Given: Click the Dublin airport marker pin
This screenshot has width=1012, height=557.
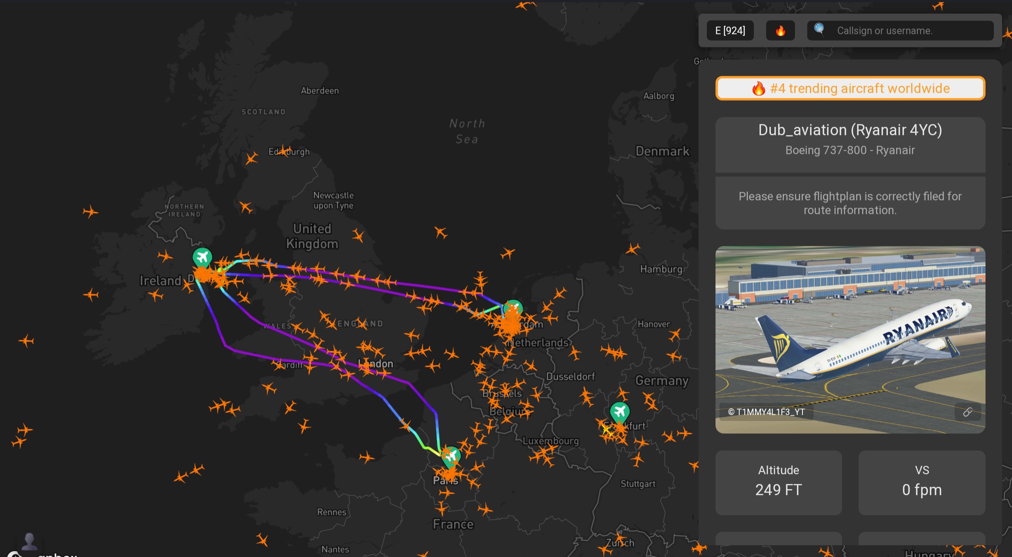Looking at the screenshot, I should 202,257.
